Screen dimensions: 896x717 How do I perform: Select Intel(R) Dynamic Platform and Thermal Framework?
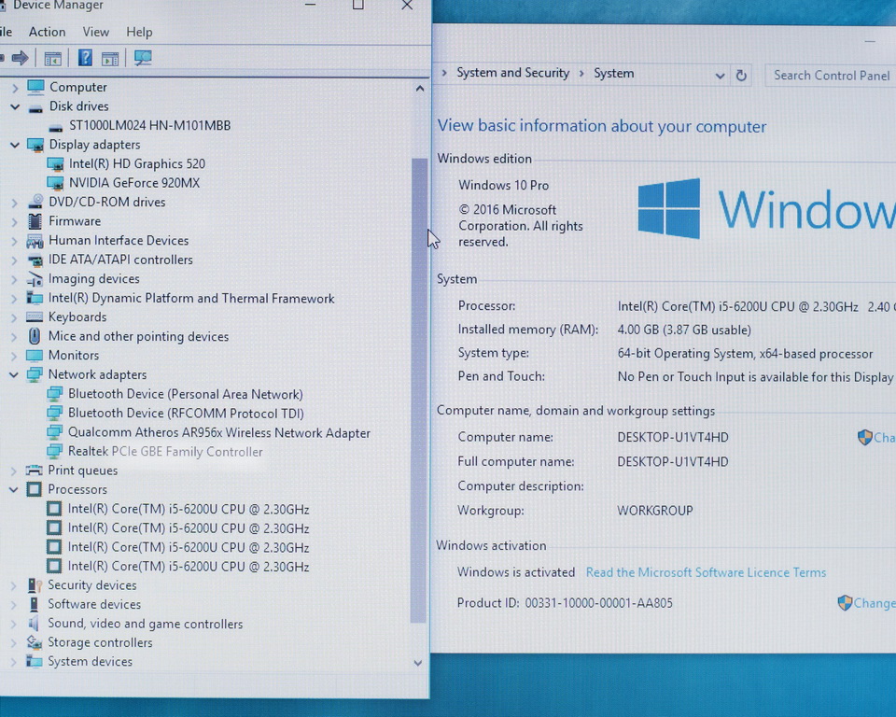pyautogui.click(x=191, y=299)
